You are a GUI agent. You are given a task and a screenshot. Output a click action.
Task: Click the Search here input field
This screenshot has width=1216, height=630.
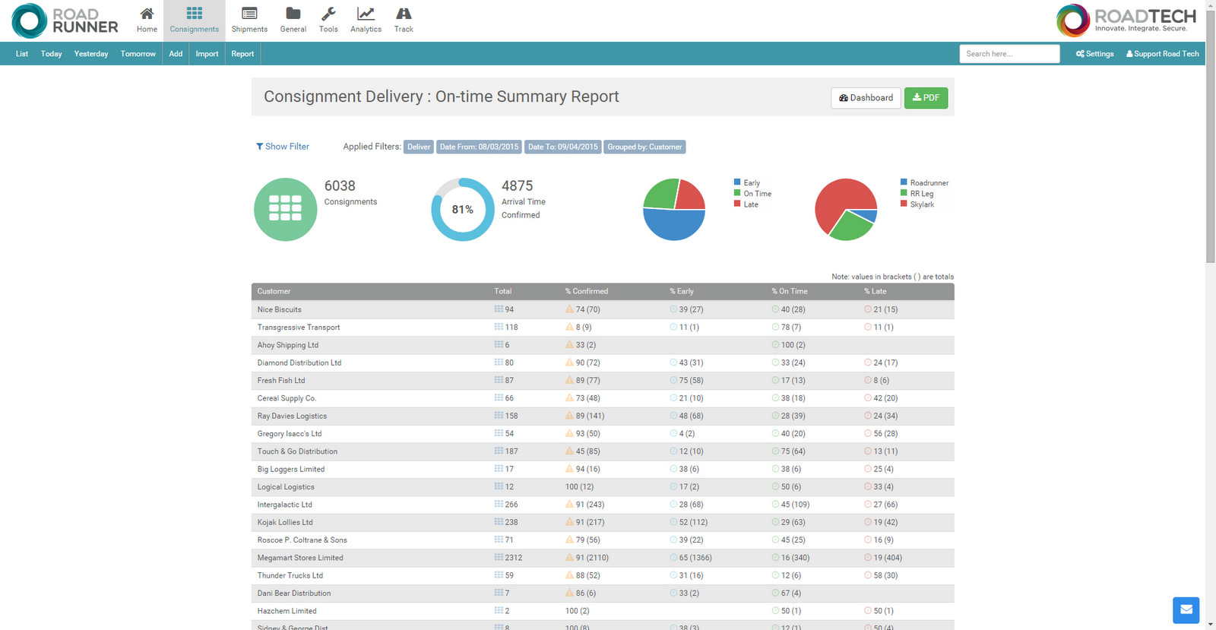(x=1009, y=54)
